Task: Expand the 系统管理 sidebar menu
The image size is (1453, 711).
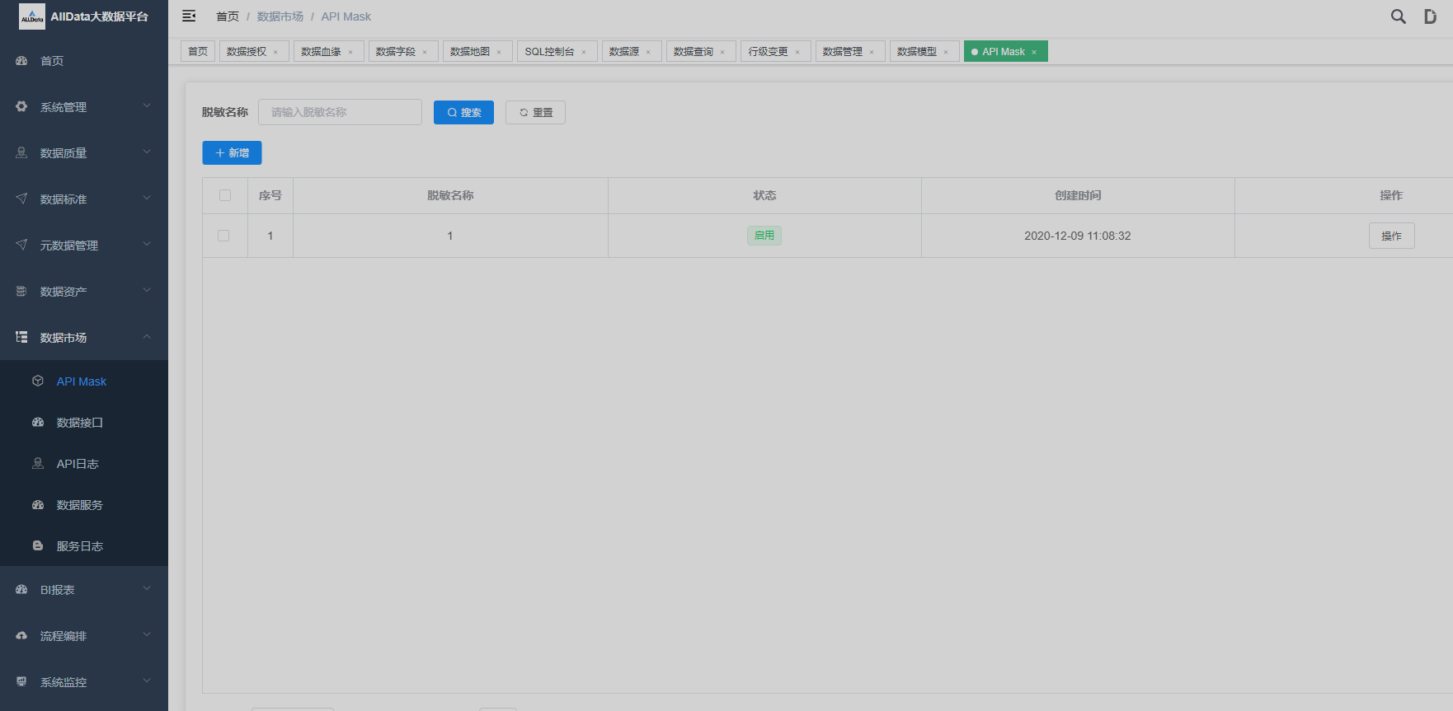Action: click(x=83, y=107)
